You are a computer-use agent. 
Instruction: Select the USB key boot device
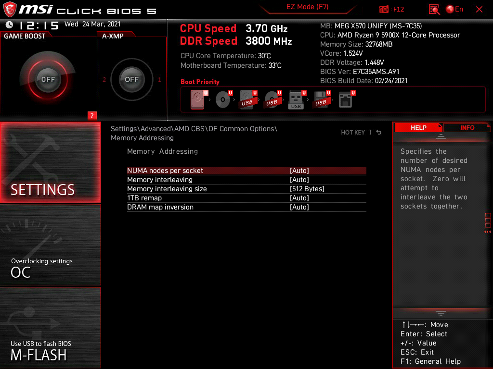(x=297, y=99)
